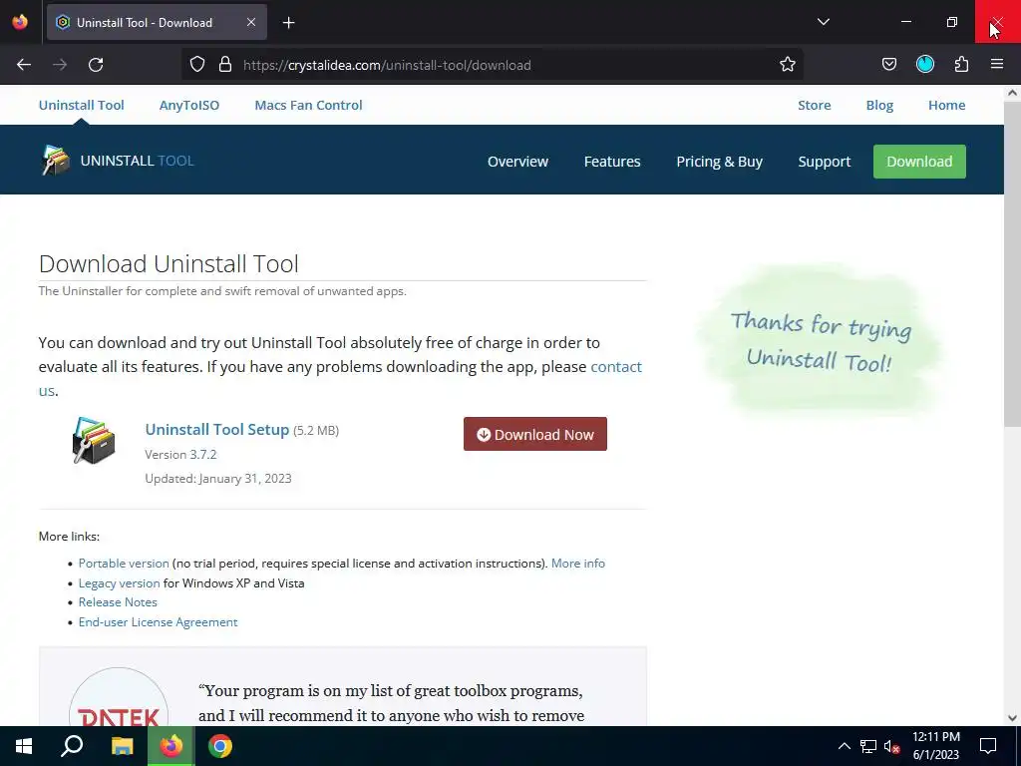Click the tracking protection shield icon
This screenshot has height=766, width=1021.
click(x=197, y=65)
